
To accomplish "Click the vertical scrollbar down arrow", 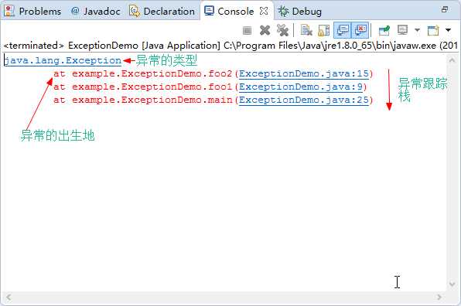I will [x=452, y=284].
